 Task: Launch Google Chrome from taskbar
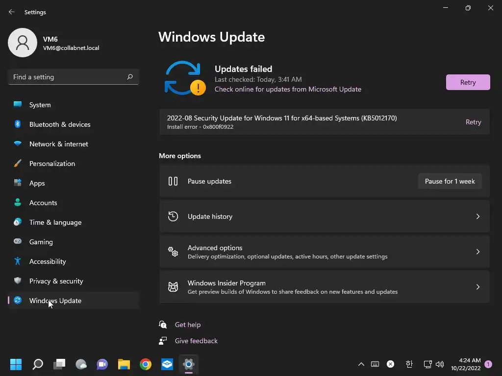(x=145, y=364)
